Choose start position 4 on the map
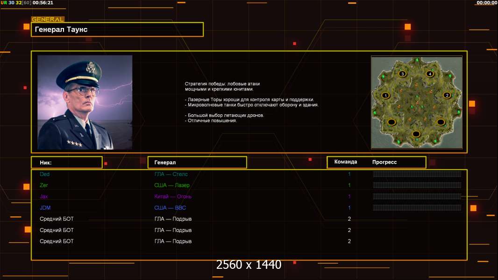 click(430, 74)
